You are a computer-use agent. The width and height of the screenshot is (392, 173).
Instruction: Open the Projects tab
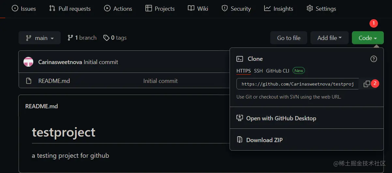point(160,9)
